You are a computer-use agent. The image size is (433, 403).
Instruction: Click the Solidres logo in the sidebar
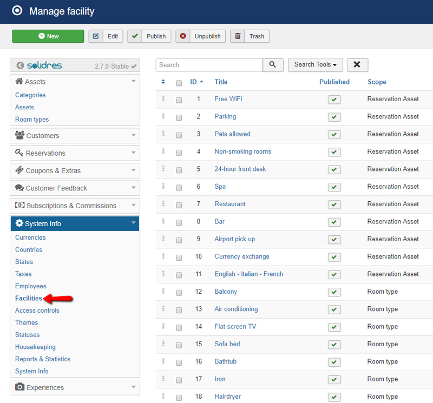(39, 65)
